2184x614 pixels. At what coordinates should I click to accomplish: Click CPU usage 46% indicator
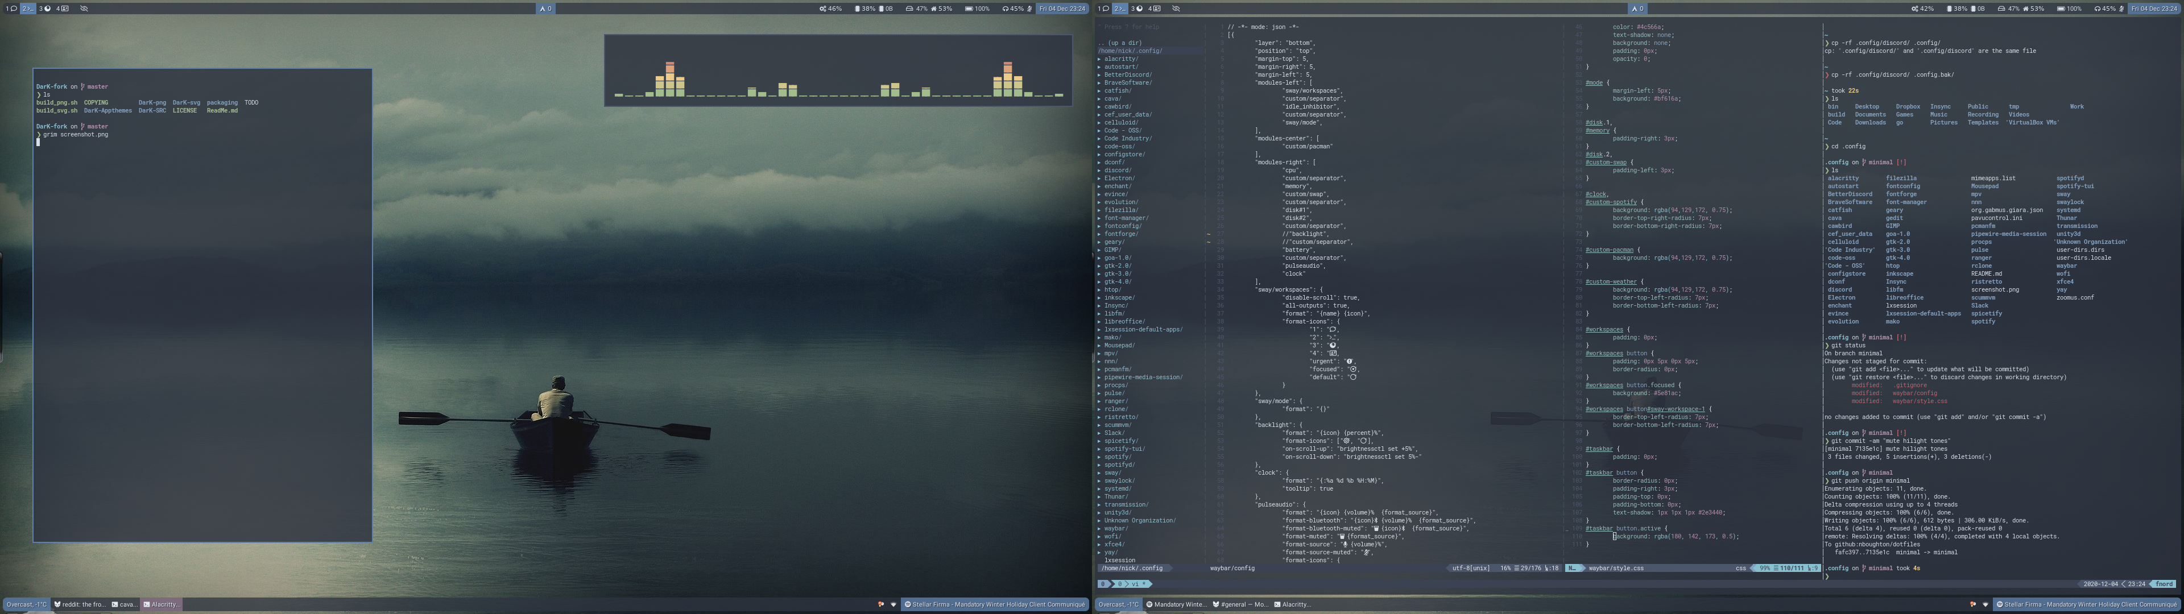tap(831, 9)
